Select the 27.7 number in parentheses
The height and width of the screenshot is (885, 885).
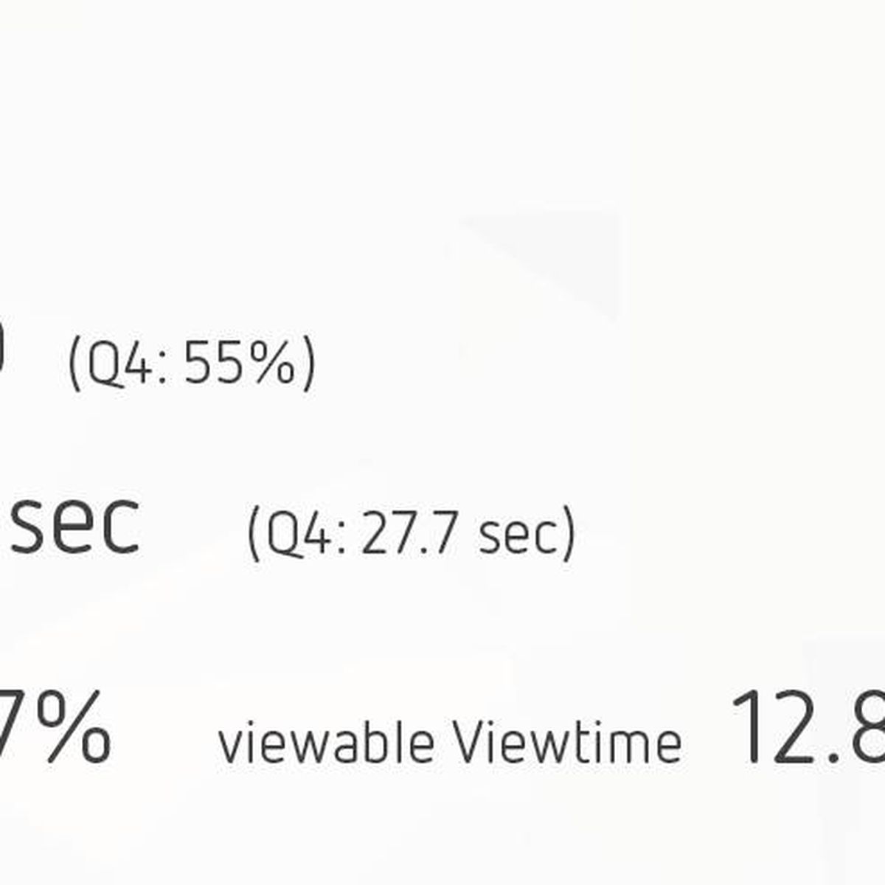[x=408, y=533]
